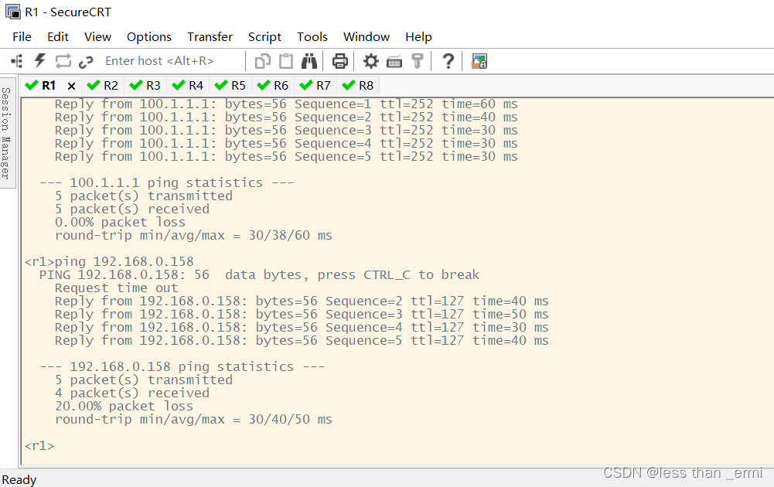Click the SecureCRT title bar app icon
This screenshot has width=774, height=487.
[x=13, y=12]
